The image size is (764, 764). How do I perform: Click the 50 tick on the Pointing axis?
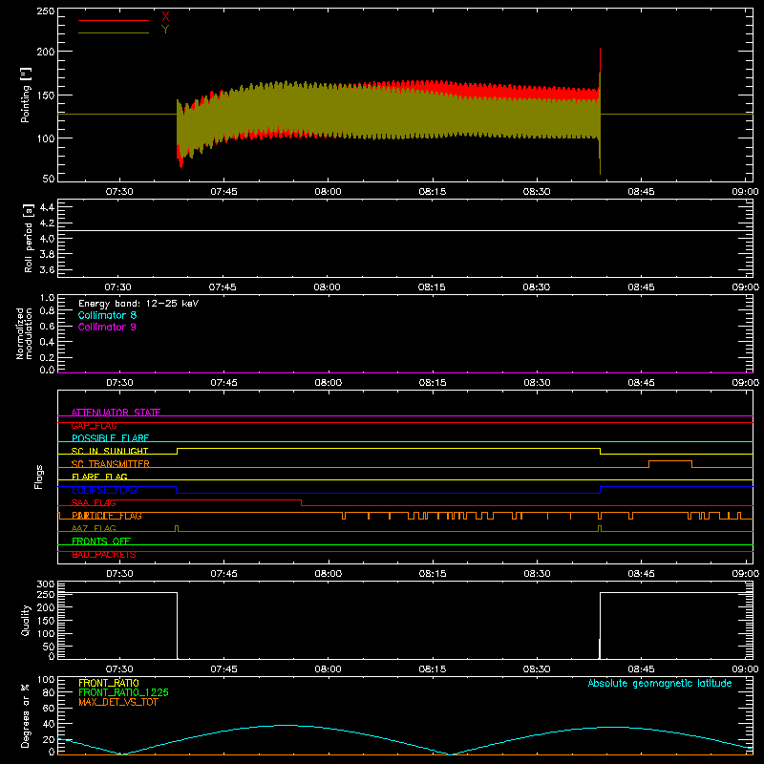click(49, 179)
